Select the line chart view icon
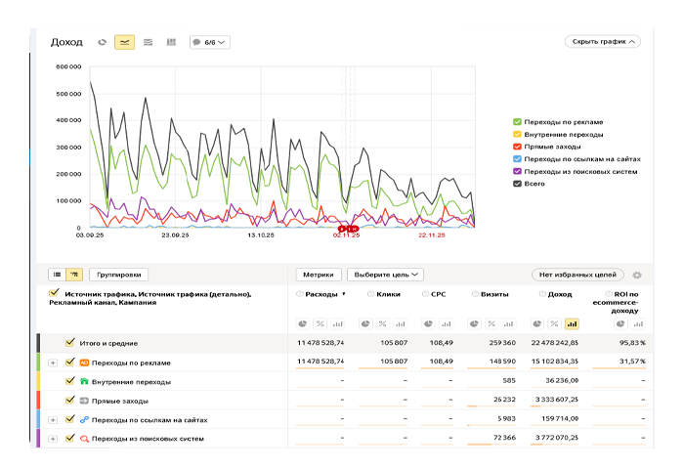This screenshot has width=684, height=469. click(125, 42)
